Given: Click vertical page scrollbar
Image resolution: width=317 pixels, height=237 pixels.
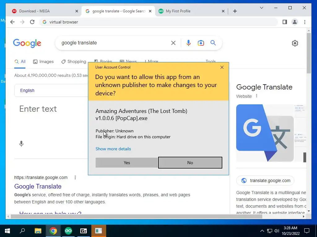Looking at the screenshot, I should point(309,53).
